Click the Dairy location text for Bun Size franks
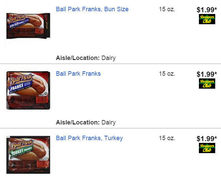Screen dimensions: 221x178 tap(108, 58)
